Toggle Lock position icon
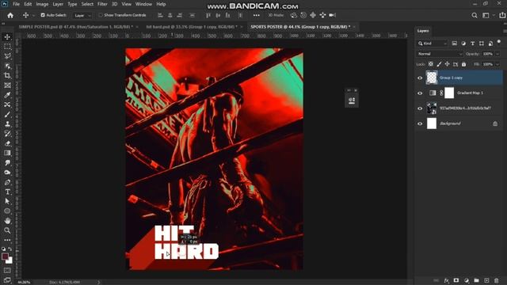The width and height of the screenshot is (507, 285). tap(447, 64)
